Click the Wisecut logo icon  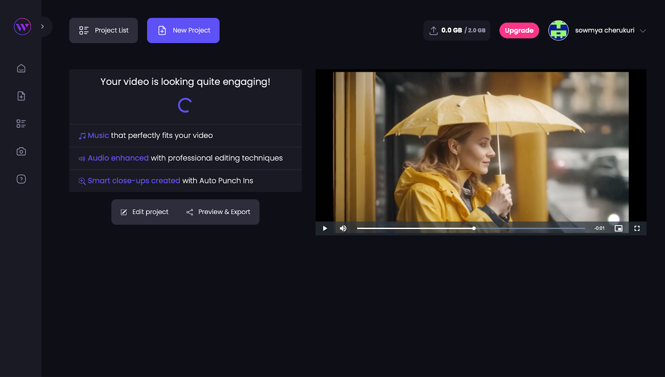click(22, 27)
